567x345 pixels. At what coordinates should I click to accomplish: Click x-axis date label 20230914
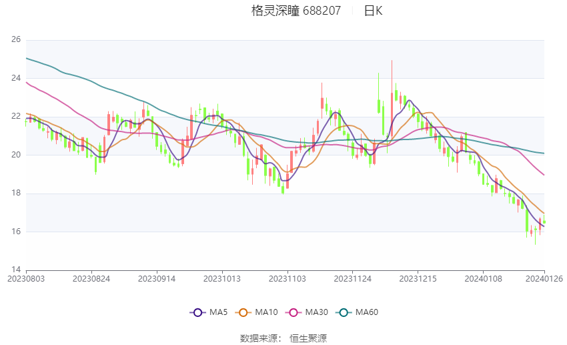(157, 279)
